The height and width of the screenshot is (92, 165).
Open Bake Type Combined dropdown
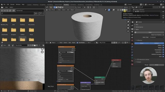click(157, 37)
